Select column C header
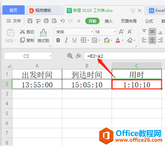Image resolution: width=165 pixels, height=147 pixels. pyautogui.click(x=137, y=66)
